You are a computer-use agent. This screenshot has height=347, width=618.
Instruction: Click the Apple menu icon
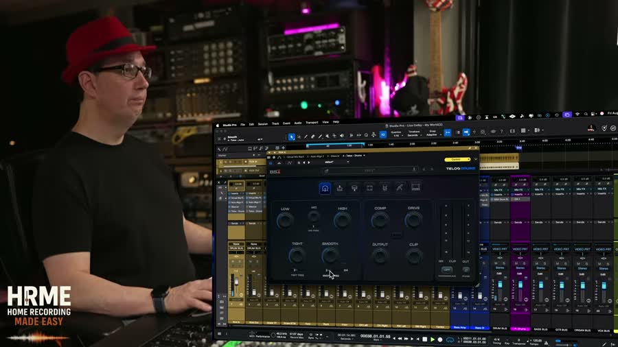(x=218, y=125)
